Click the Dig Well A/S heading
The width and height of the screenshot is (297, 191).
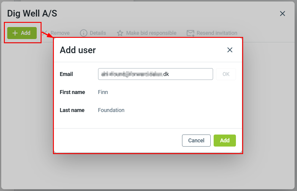click(x=32, y=14)
